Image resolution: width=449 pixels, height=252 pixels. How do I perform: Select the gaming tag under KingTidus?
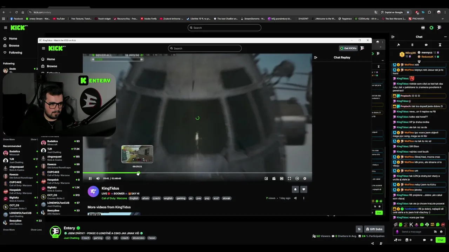pyautogui.click(x=181, y=198)
